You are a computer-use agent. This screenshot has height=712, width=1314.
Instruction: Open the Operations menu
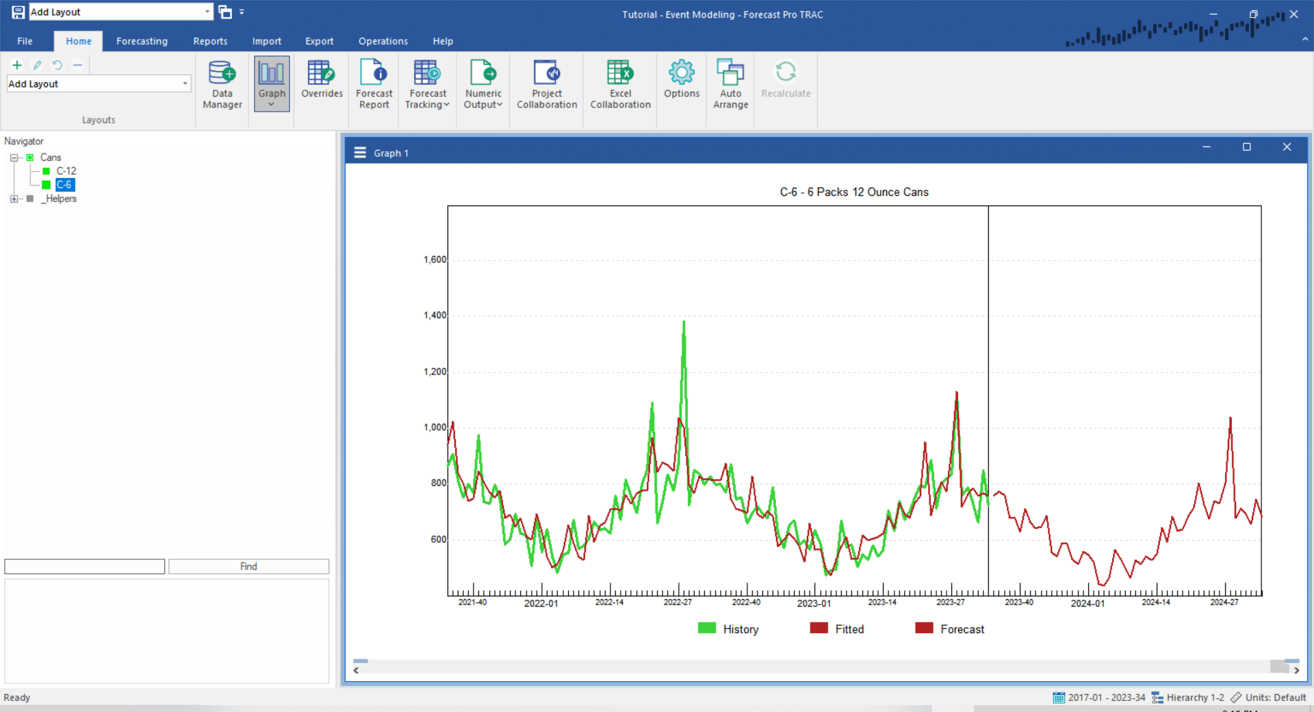(383, 41)
